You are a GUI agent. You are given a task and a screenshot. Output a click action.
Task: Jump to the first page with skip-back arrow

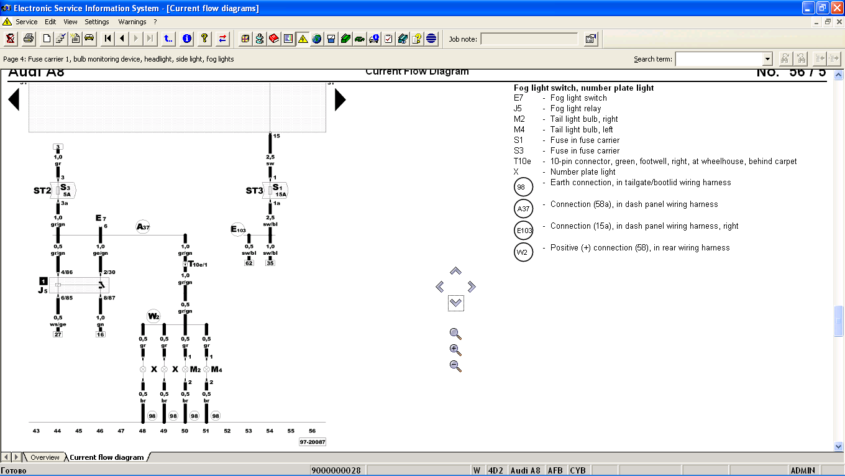point(108,39)
